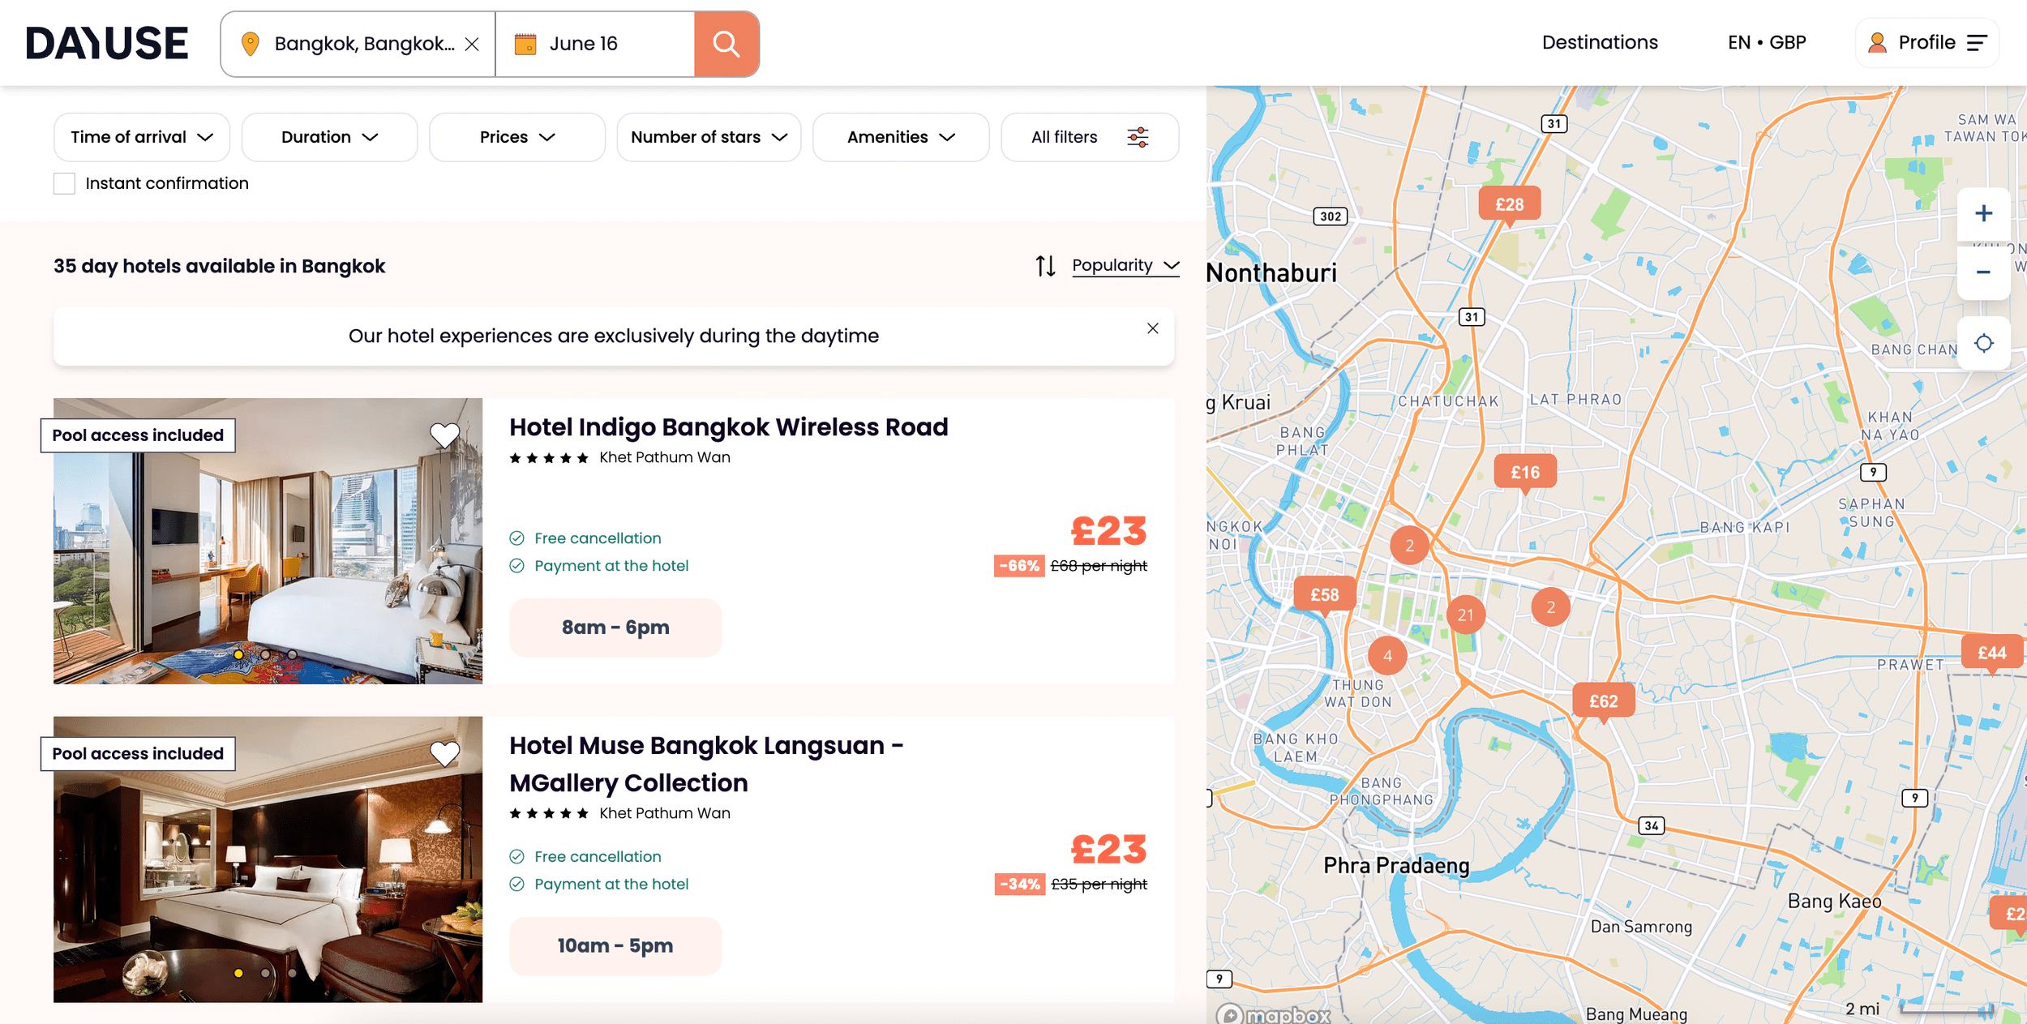Change Popularity sort order dropdown
Viewport: 2027px width, 1024px height.
coord(1124,266)
